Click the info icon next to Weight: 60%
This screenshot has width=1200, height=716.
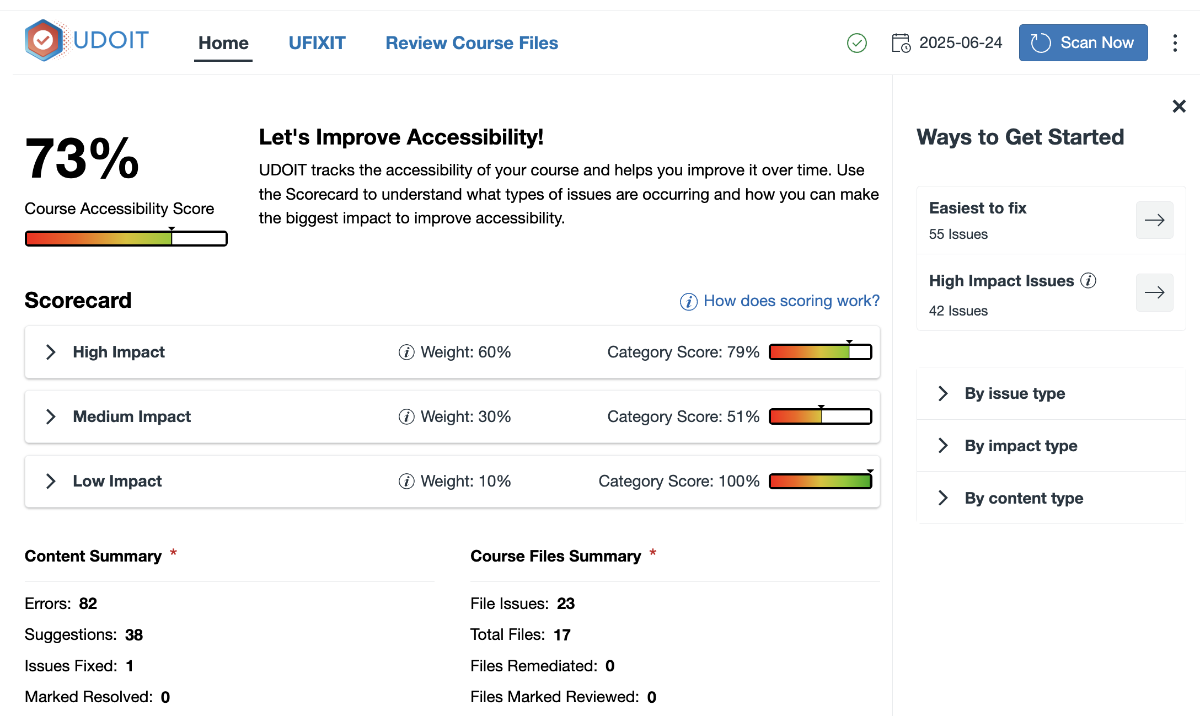tap(406, 352)
